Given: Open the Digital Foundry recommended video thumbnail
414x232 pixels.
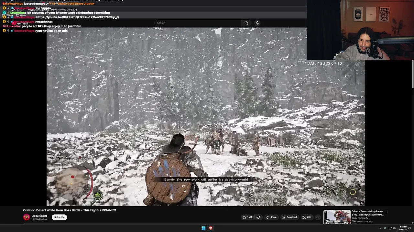Looking at the screenshot, I should tap(337, 217).
